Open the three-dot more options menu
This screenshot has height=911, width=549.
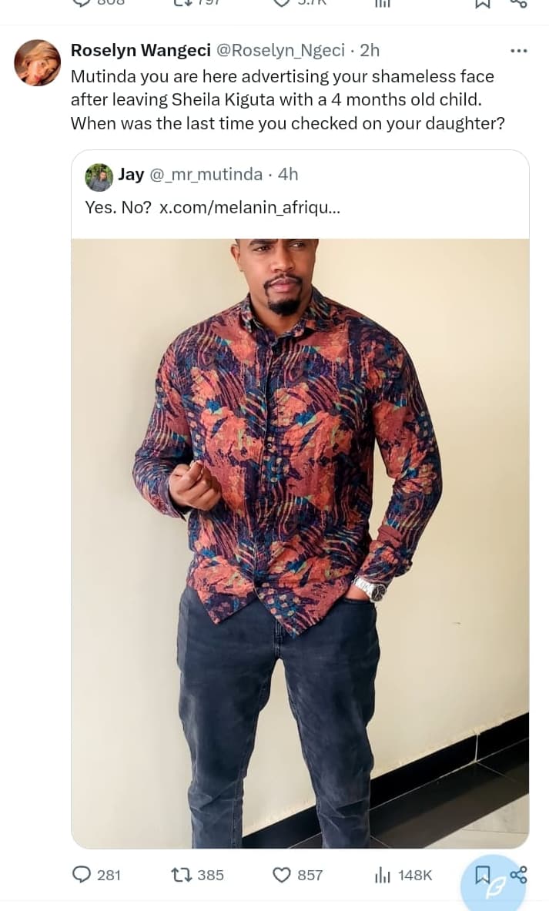518,51
